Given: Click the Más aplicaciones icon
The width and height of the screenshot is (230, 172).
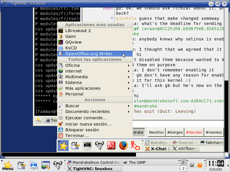Looking at the screenshot, I should (x=61, y=88).
